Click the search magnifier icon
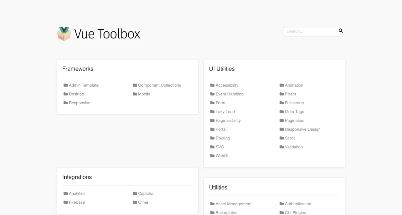This screenshot has width=402, height=215. 341,31
